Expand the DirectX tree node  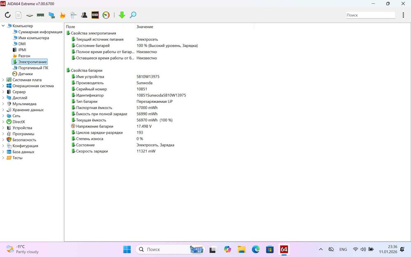coord(3,122)
